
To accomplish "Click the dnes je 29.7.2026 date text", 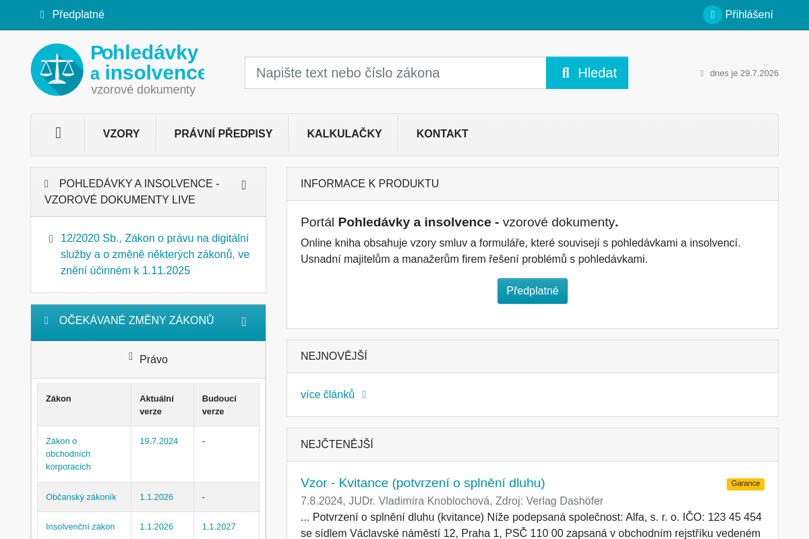I will click(x=744, y=73).
